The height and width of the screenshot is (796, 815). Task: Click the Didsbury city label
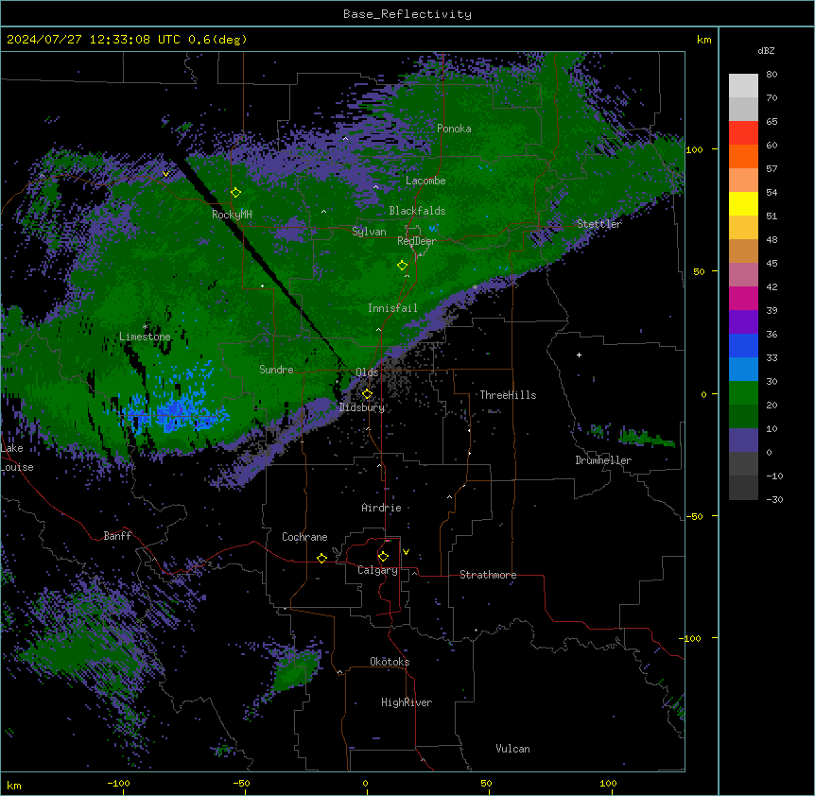362,407
